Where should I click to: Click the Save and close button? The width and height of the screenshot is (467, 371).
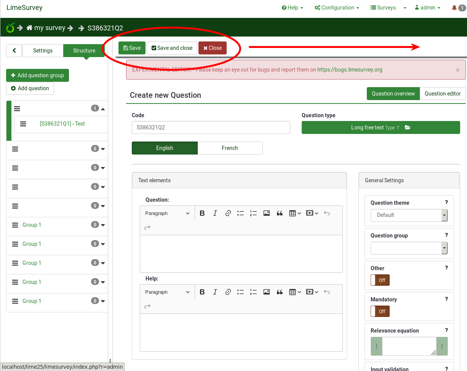coord(172,48)
